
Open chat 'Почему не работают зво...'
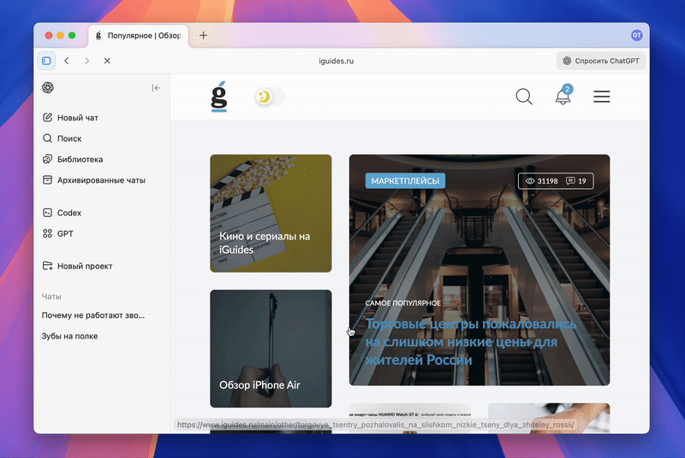click(93, 315)
